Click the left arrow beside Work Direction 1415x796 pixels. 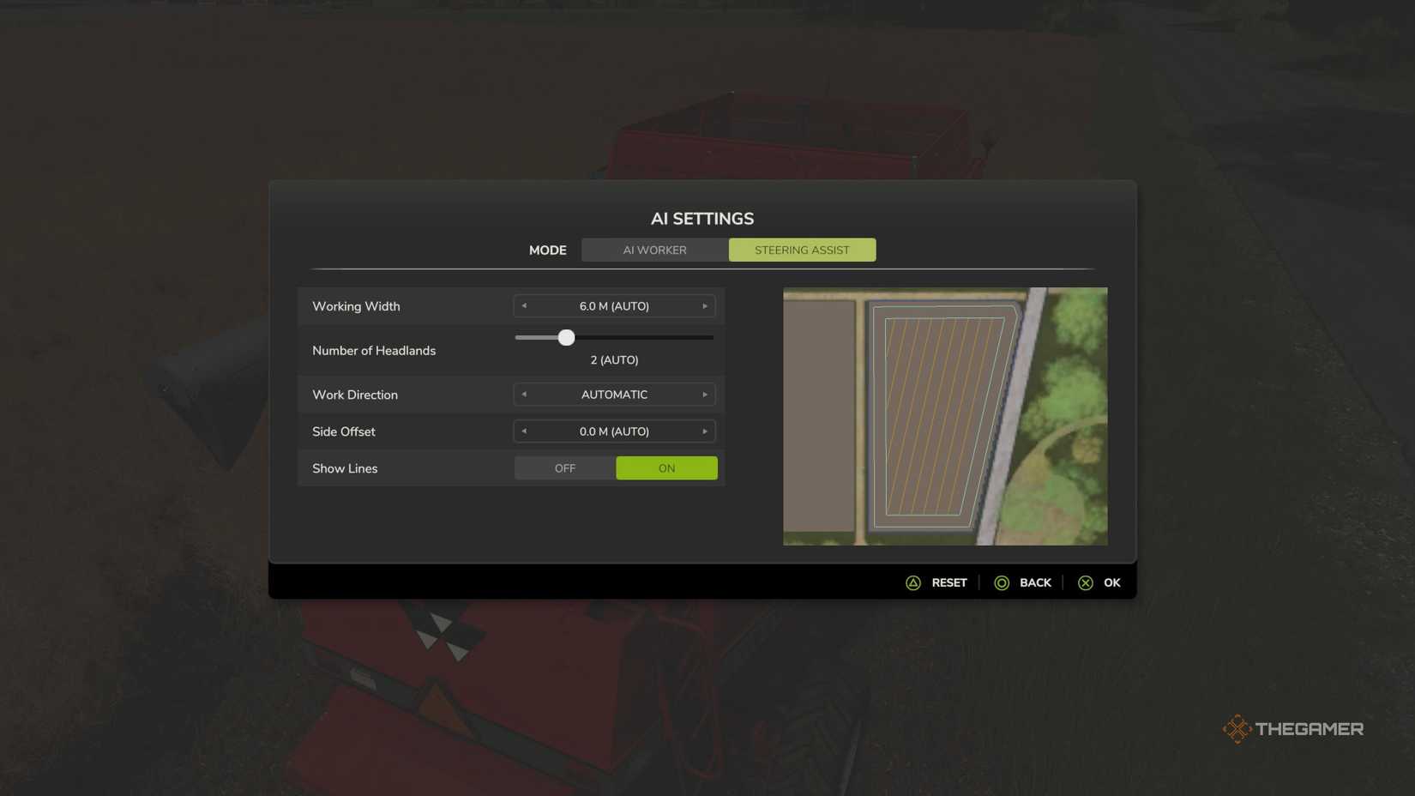pos(523,395)
